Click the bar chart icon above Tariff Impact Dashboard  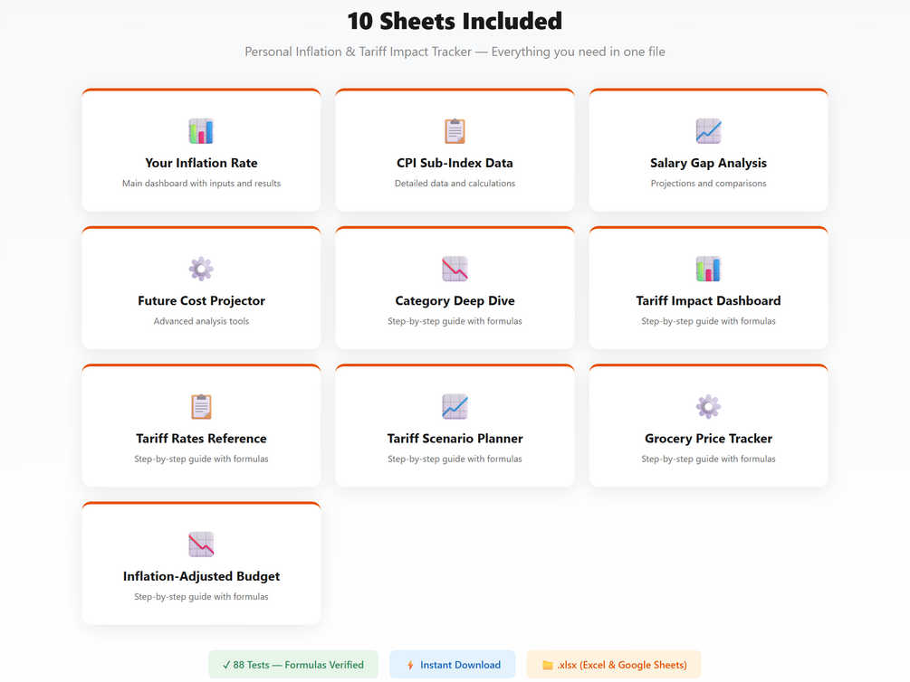point(708,269)
